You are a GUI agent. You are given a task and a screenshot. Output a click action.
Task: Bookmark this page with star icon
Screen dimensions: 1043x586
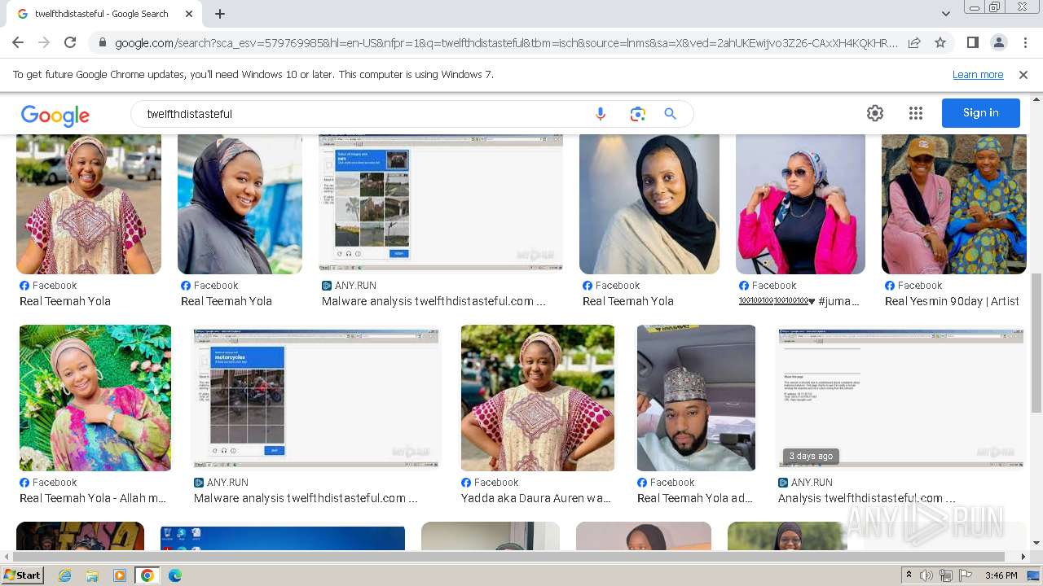click(x=940, y=42)
